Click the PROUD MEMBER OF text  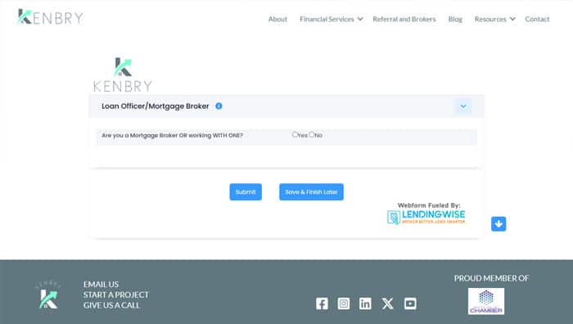491,278
